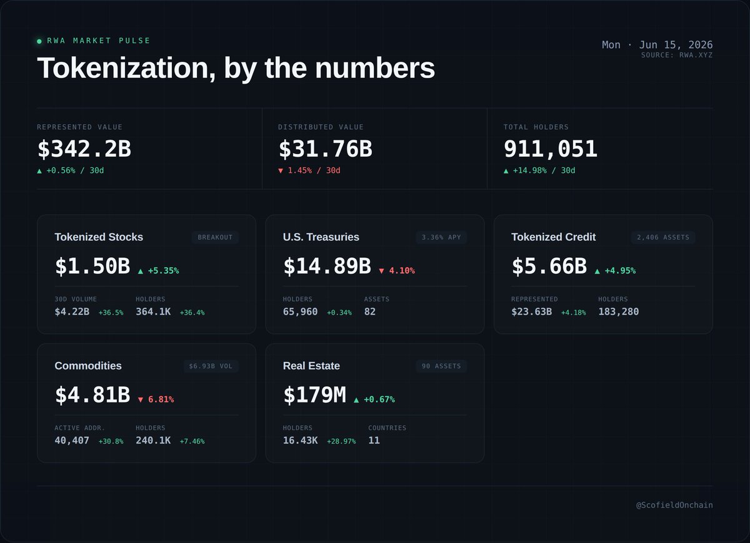Open the Tokenized Stocks card title

tap(99, 237)
